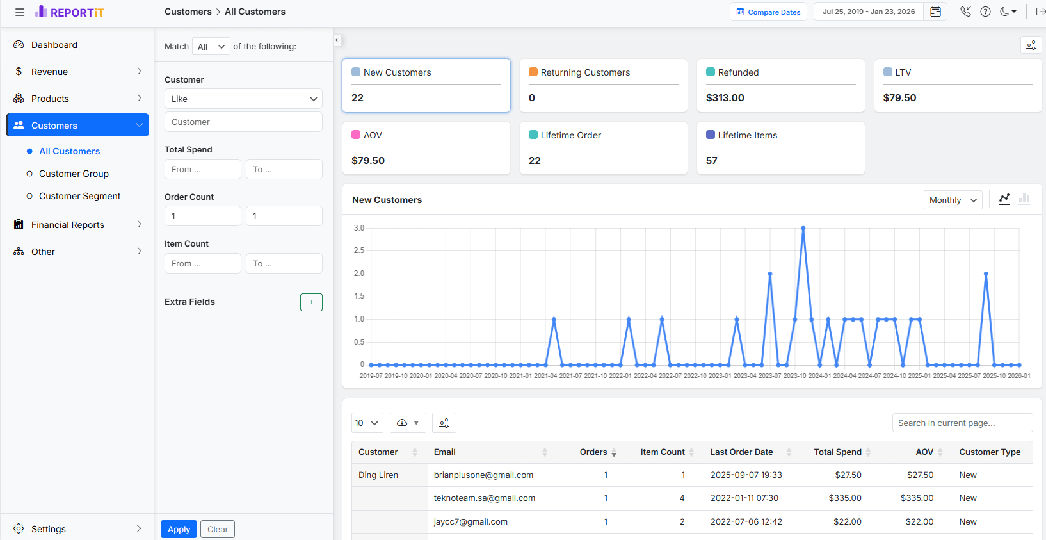
Task: Open the Customer 'Like' operator dropdown
Action: [x=243, y=99]
